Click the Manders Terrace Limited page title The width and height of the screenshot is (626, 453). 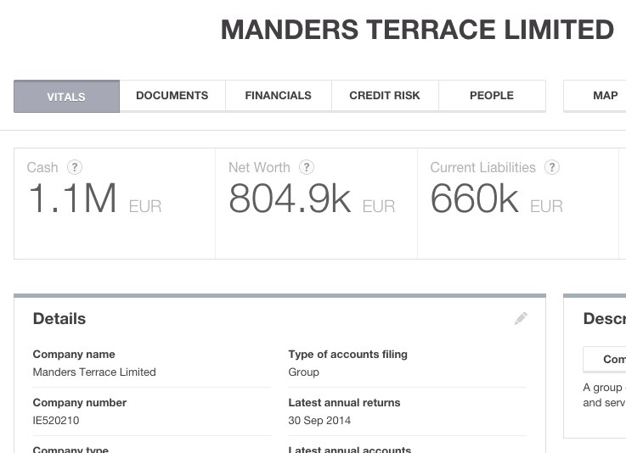point(417,30)
